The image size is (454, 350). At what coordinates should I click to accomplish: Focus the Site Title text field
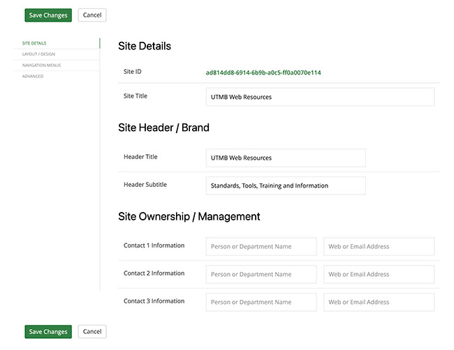click(x=320, y=97)
